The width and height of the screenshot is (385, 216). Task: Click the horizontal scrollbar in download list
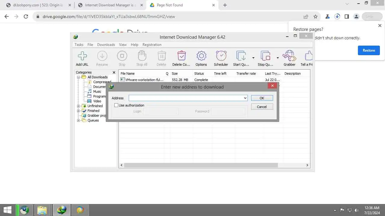201,165
